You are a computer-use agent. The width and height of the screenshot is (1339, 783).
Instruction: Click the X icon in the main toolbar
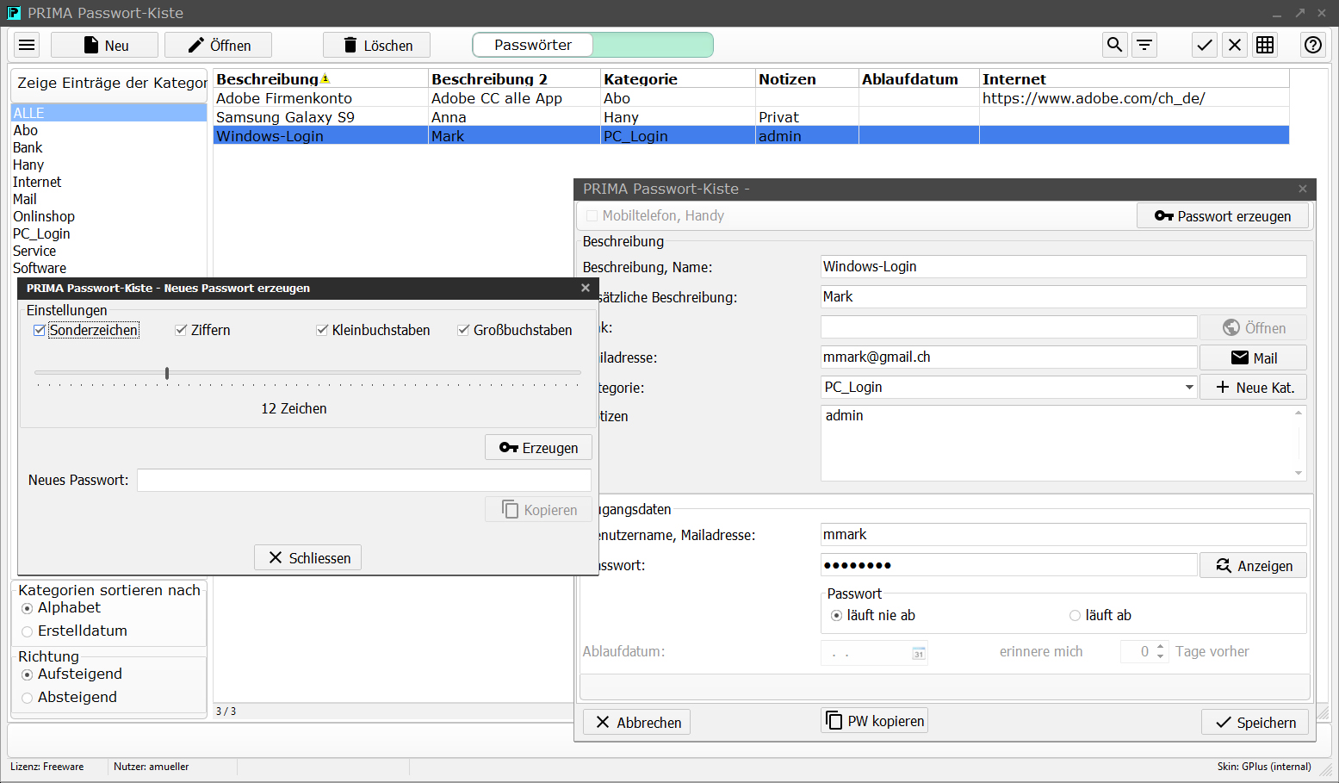(1235, 45)
